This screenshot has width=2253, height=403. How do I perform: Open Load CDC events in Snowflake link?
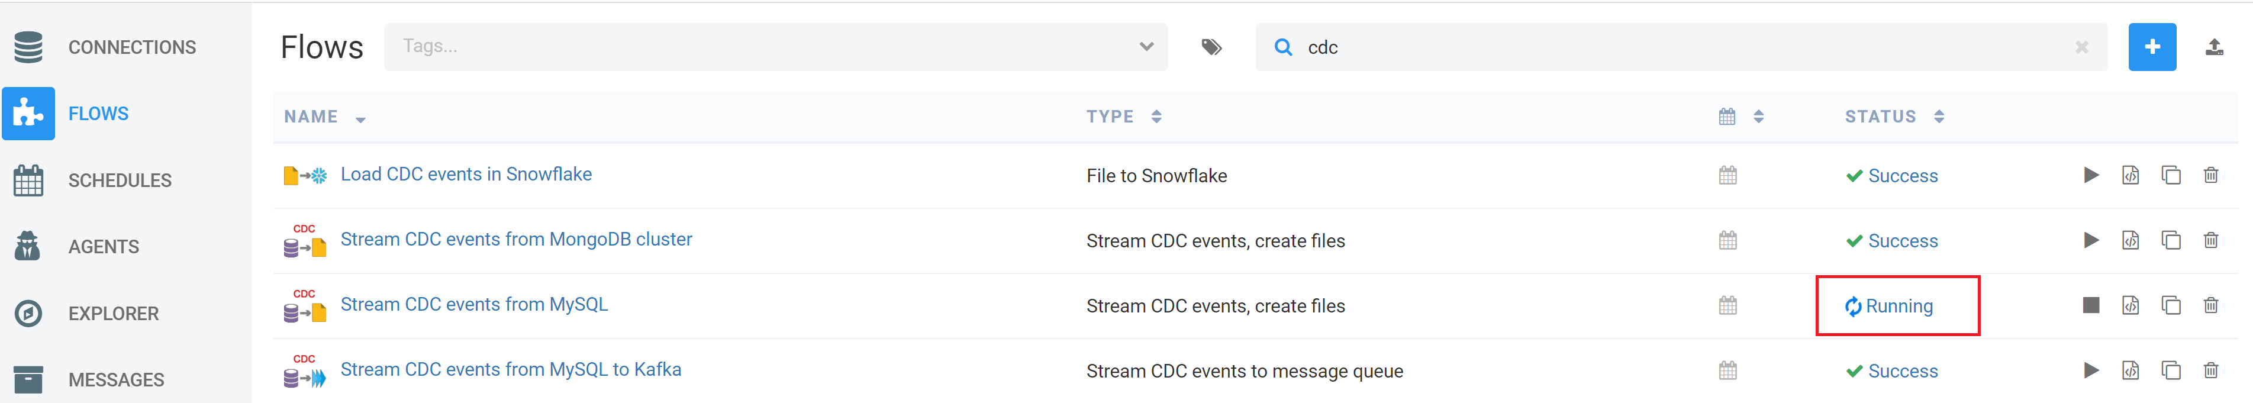466,174
